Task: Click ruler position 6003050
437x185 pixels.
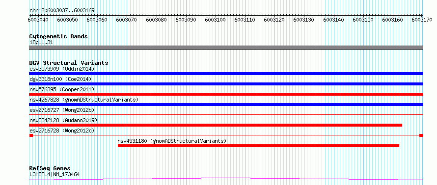Action: 67,20
